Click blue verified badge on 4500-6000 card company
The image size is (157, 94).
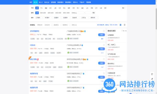pyautogui.click(x=83, y=74)
